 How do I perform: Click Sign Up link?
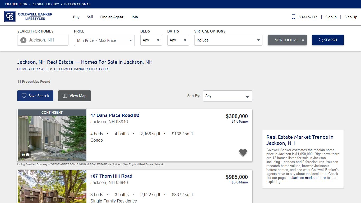click(x=351, y=17)
